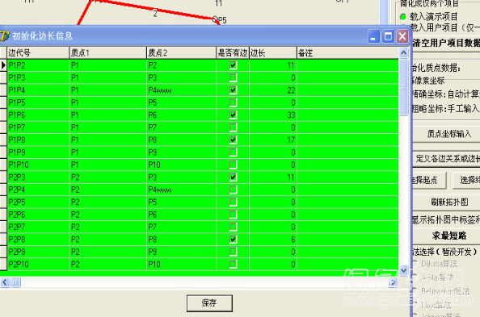Screen dimensions: 480x317
Task: Click the 是否有边 column header
Action: pos(233,53)
